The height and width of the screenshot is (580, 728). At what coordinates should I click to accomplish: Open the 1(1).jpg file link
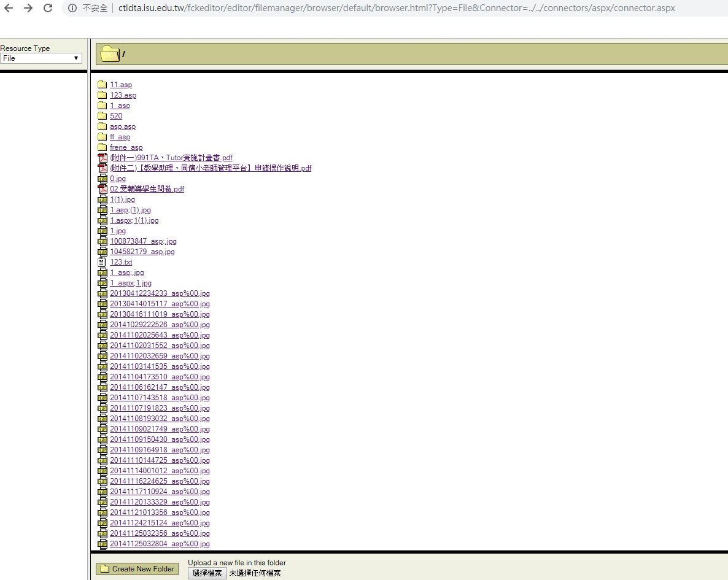123,199
